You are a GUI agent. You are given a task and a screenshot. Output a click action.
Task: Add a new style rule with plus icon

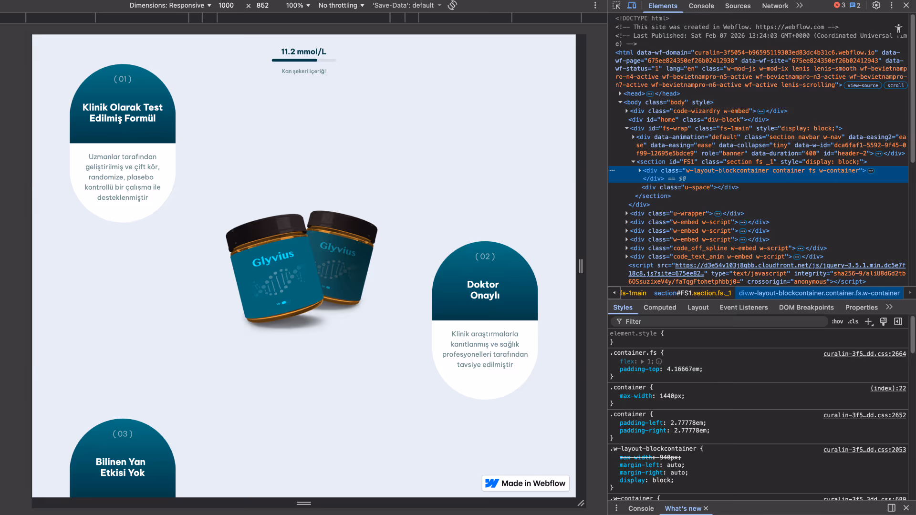(869, 322)
